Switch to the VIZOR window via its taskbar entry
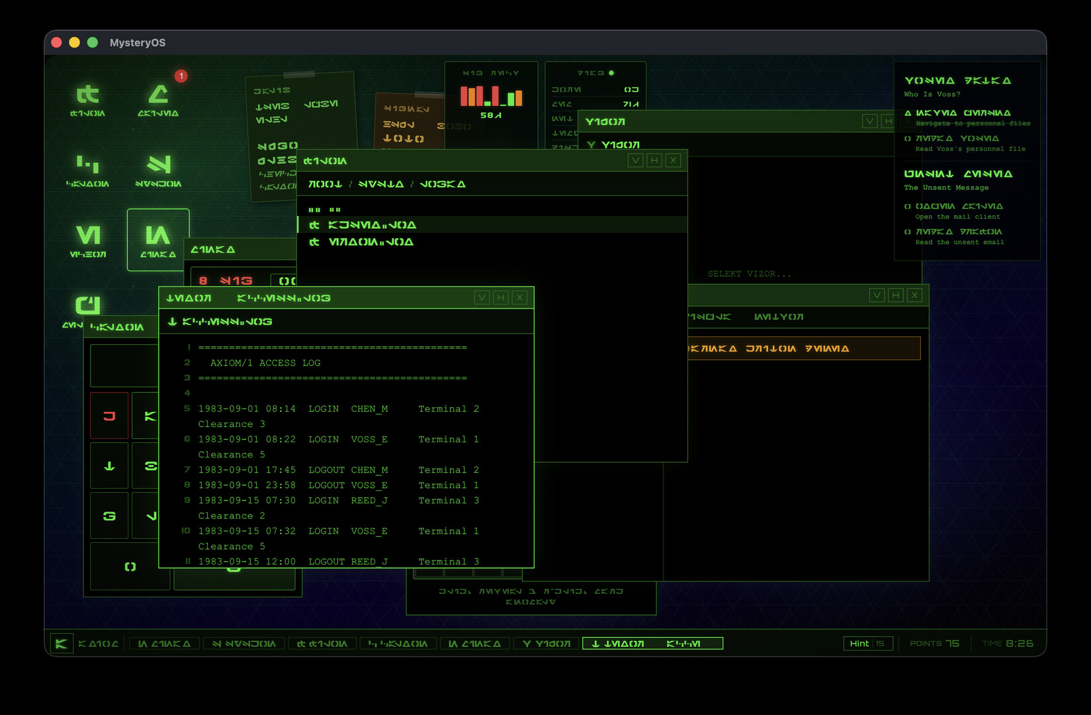The height and width of the screenshot is (715, 1091). click(x=546, y=642)
